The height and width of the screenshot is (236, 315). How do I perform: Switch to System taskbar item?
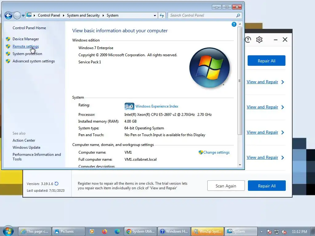click(x=241, y=231)
